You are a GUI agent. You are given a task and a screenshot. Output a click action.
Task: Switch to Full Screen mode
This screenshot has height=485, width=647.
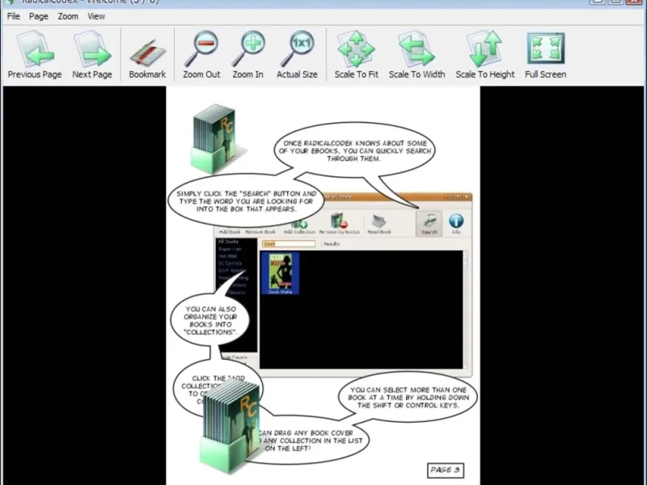545,55
